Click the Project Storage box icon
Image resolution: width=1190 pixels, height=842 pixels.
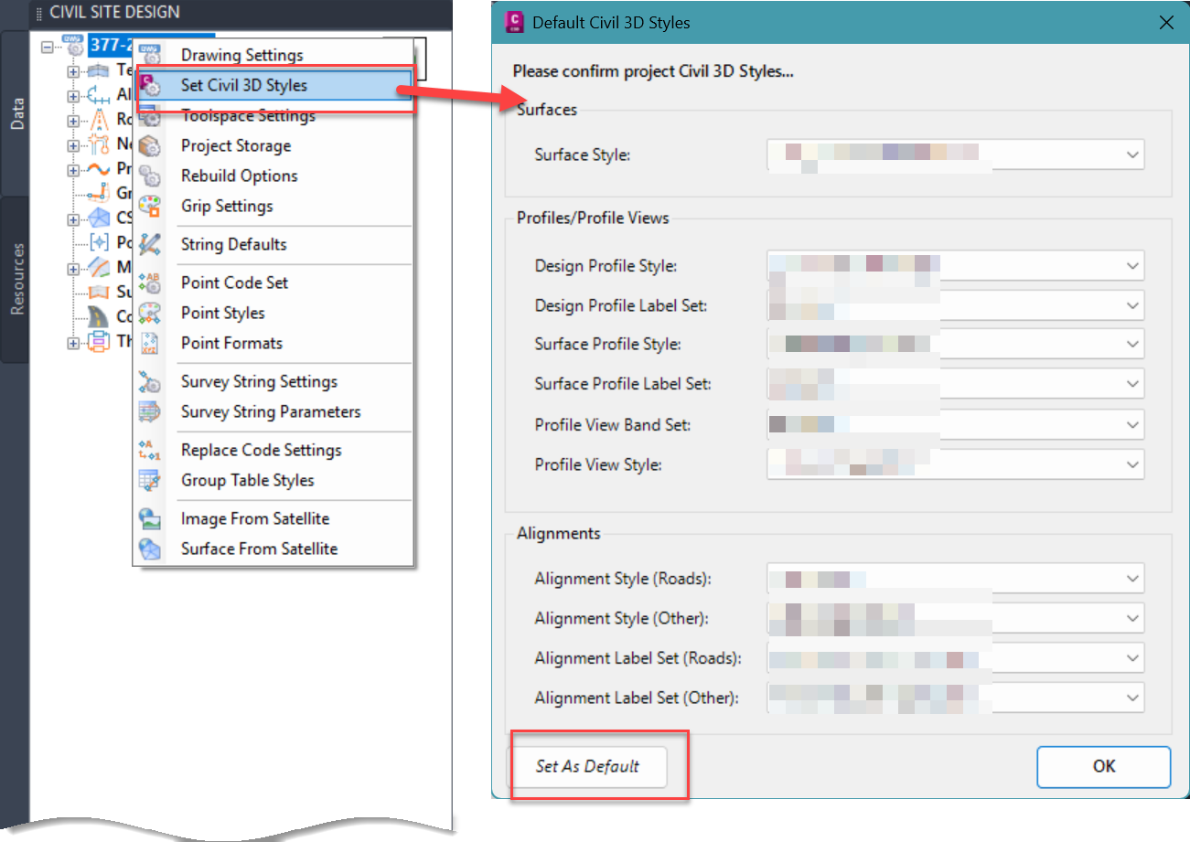pyautogui.click(x=150, y=145)
